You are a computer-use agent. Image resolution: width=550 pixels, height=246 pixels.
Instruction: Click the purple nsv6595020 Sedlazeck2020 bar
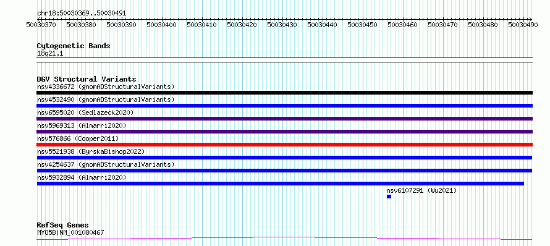click(284, 119)
